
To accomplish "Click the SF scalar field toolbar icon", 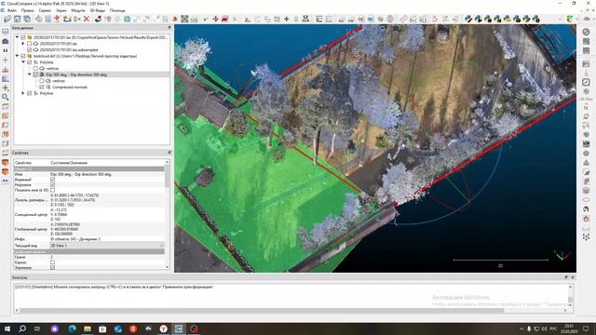I will pyautogui.click(x=305, y=19).
